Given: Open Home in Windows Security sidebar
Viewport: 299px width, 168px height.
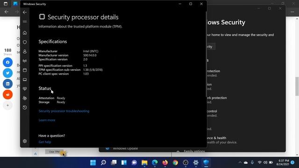Looking at the screenshot, I should [25, 33].
